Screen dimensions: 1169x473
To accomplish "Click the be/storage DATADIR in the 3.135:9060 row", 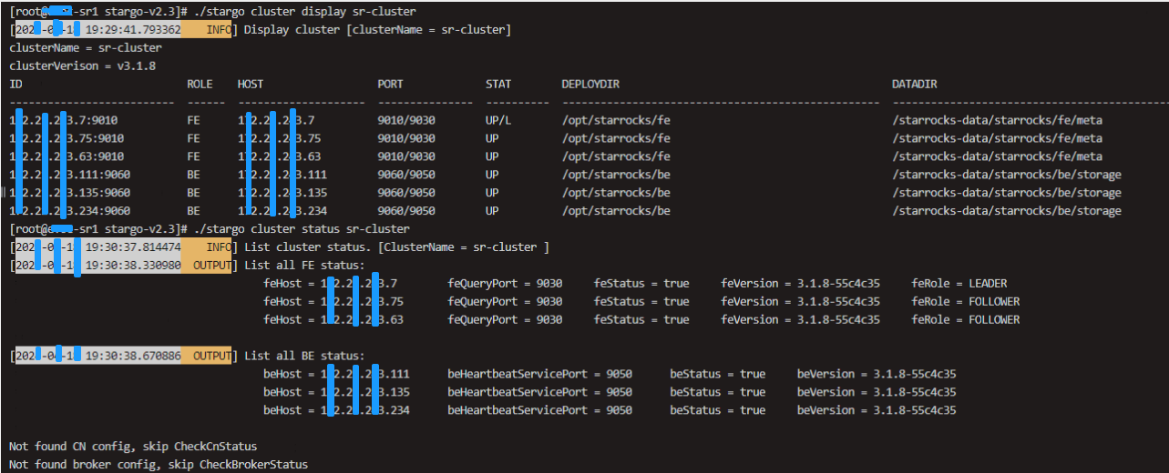I will click(1007, 193).
